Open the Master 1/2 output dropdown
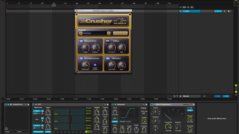This screenshot has height=134, width=239. pos(207,96)
